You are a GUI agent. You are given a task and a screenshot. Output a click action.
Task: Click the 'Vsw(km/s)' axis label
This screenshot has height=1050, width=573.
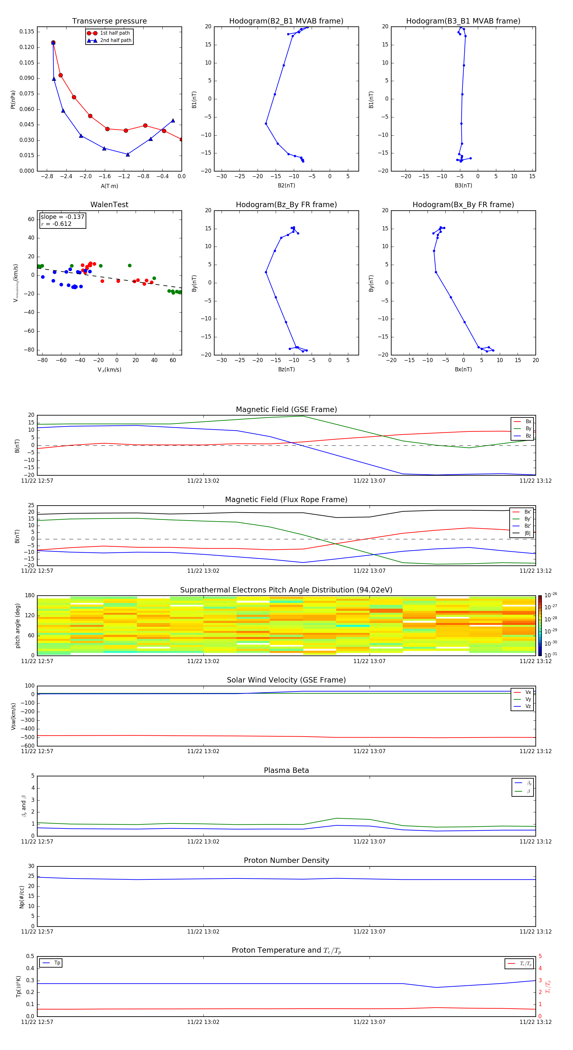(13, 716)
